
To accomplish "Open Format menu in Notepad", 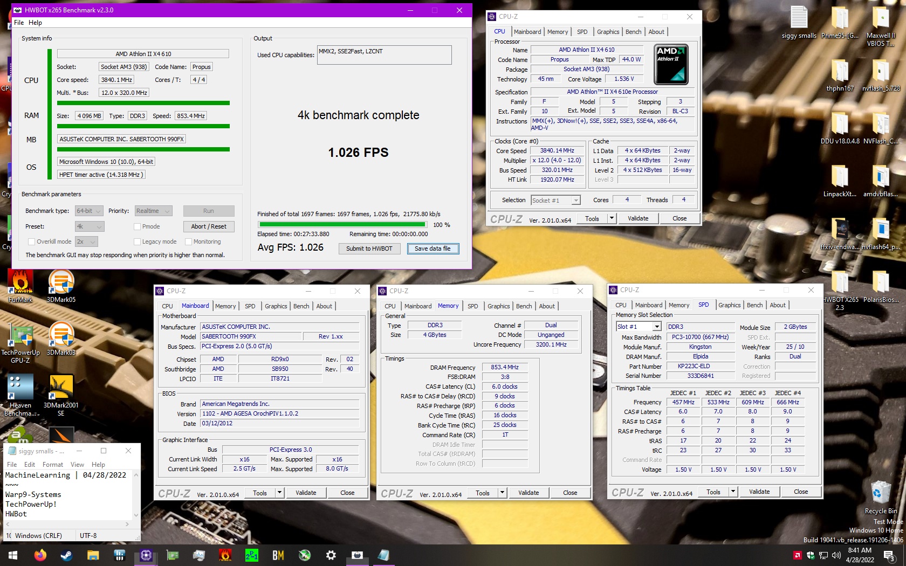I will pos(53,465).
